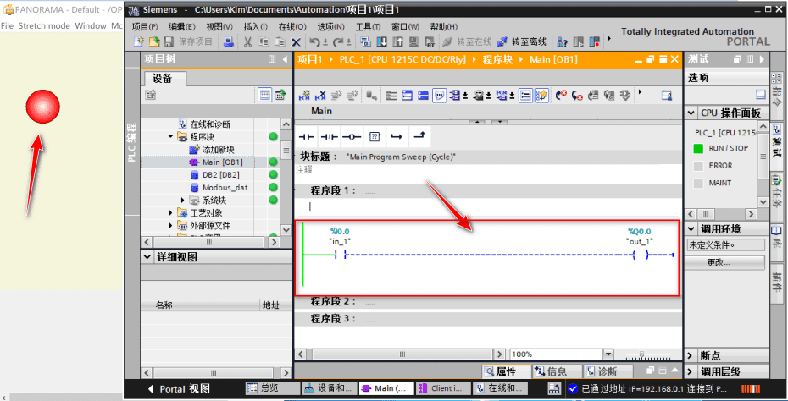Switch to Portal 视图
This screenshot has width=788, height=401.
pos(179,389)
